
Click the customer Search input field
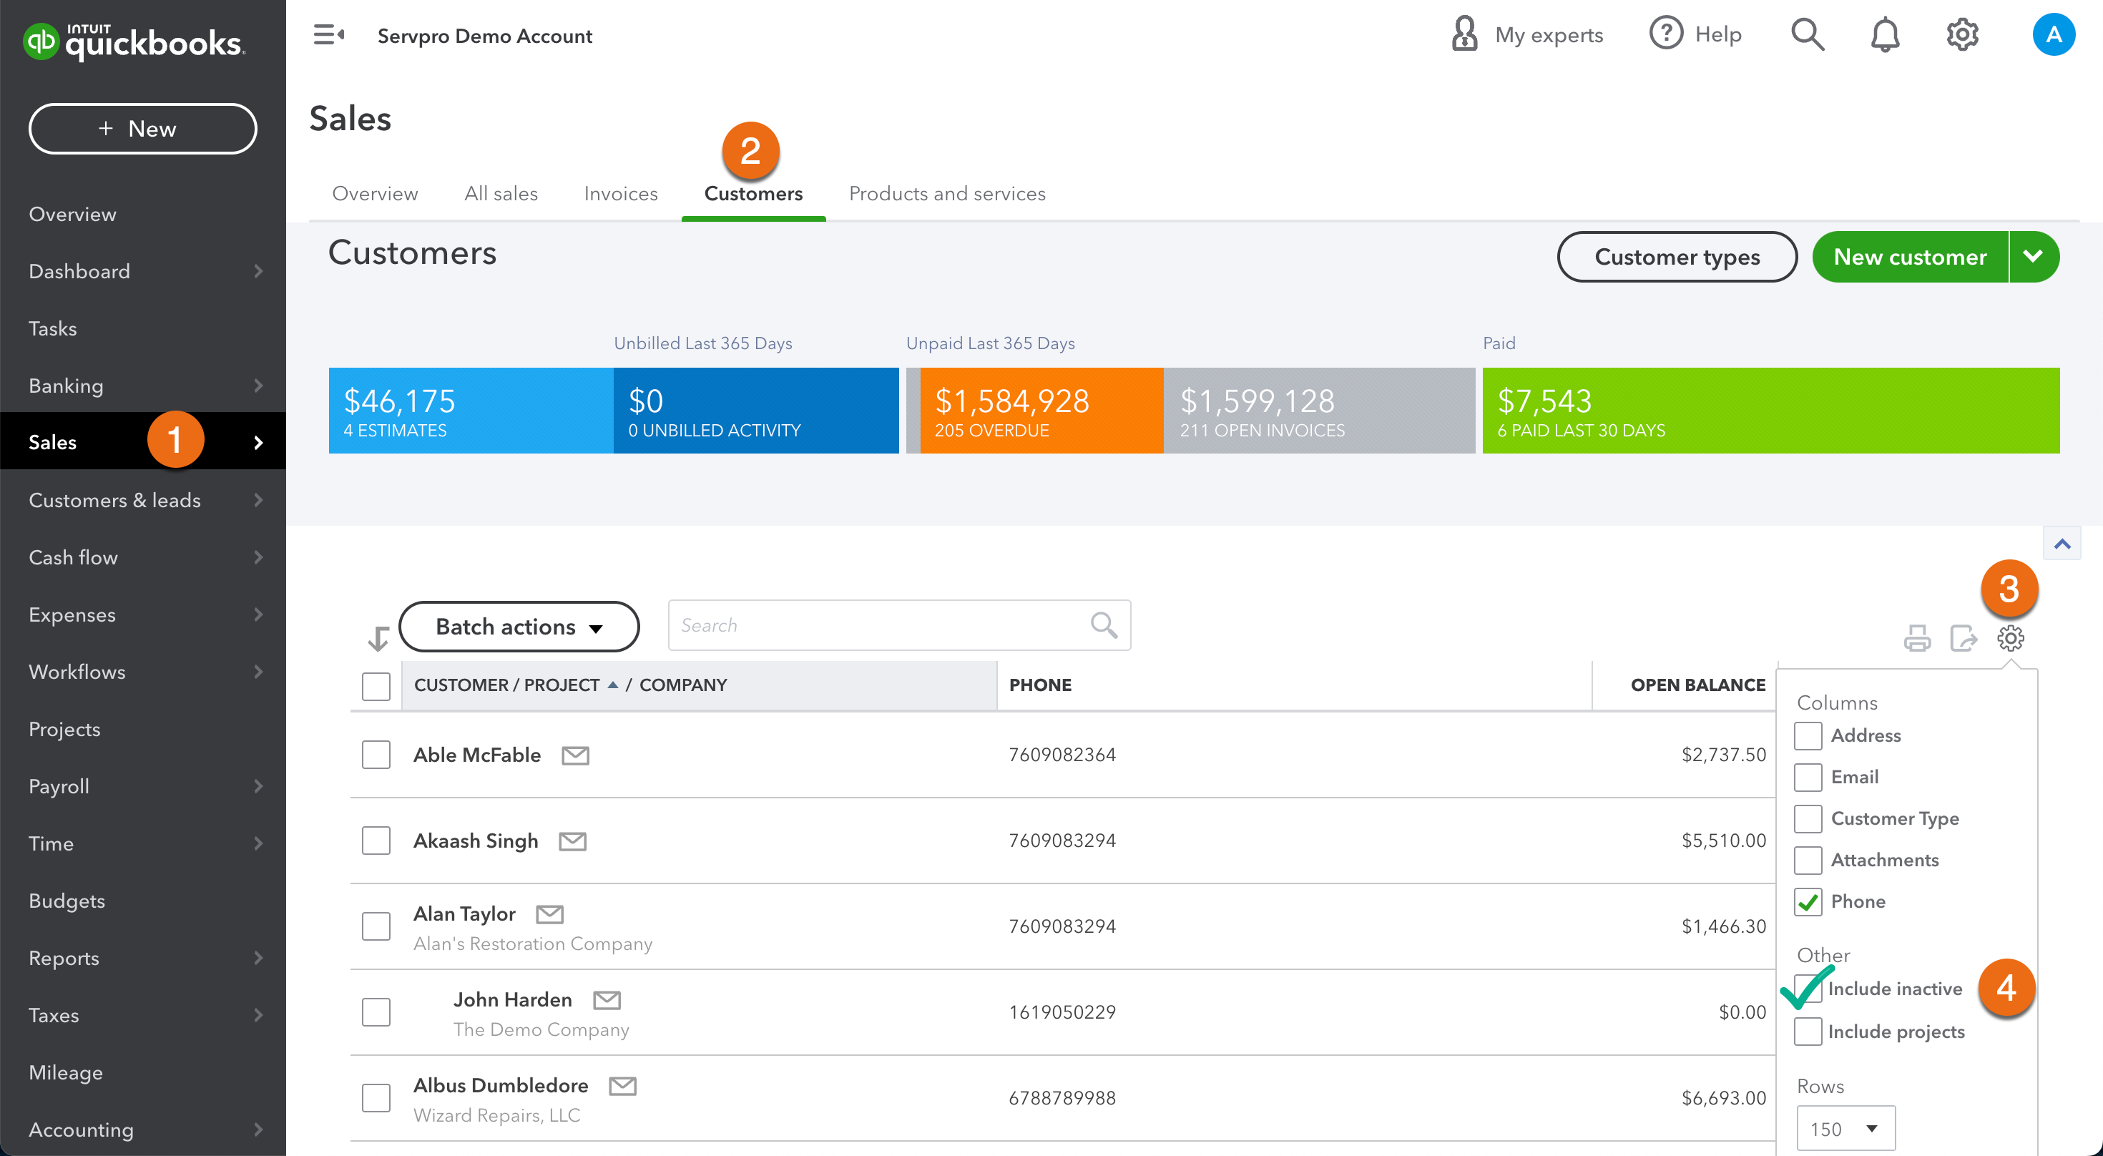[x=878, y=625]
